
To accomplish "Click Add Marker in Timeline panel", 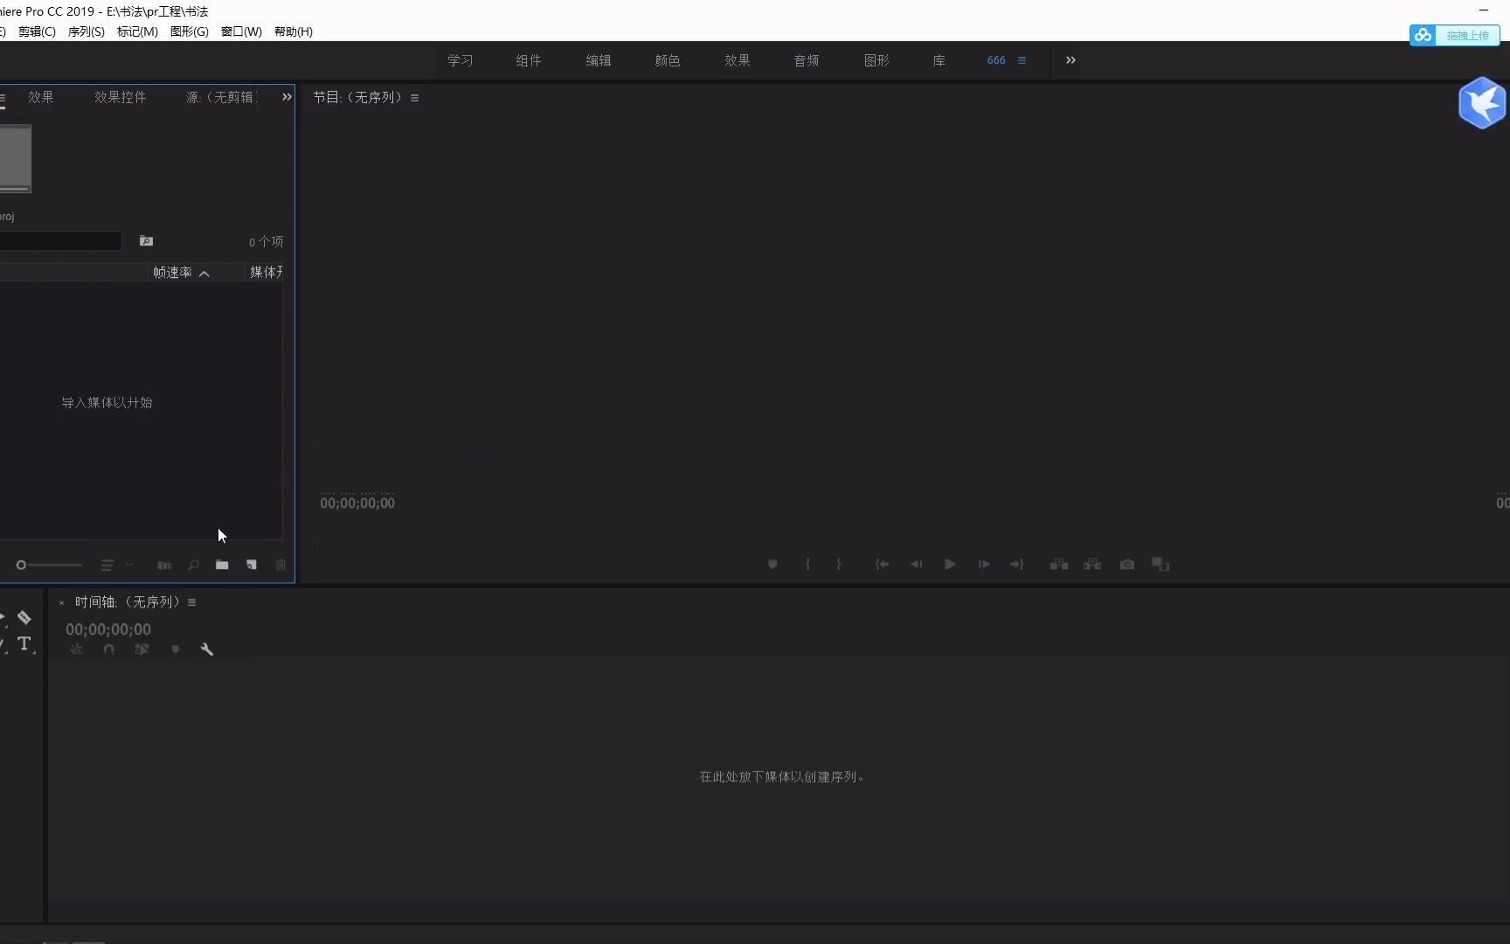I will pos(175,649).
